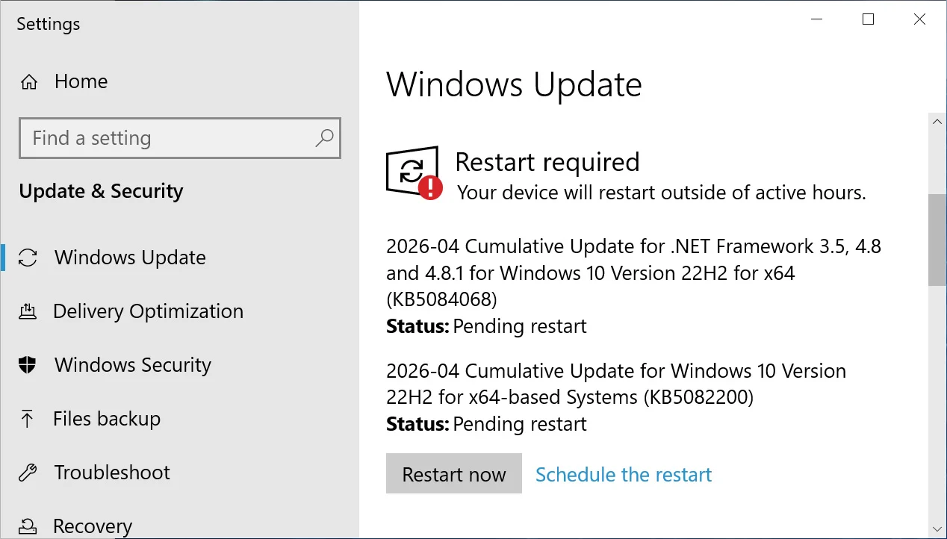
Task: Click the Windows Security shield icon
Action: click(28, 365)
